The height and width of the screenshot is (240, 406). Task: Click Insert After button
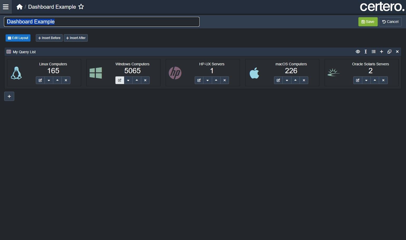(x=76, y=38)
